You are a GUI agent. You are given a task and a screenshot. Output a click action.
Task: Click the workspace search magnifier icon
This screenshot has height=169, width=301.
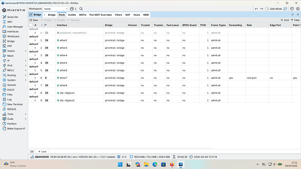[x=81, y=9]
